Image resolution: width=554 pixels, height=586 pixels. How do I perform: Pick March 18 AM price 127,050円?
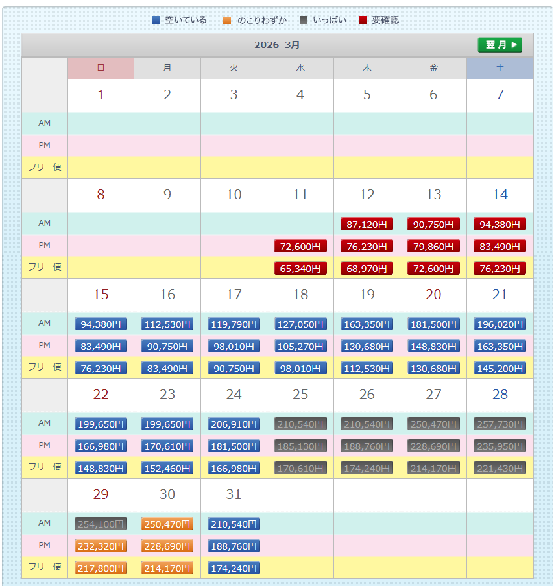click(300, 324)
